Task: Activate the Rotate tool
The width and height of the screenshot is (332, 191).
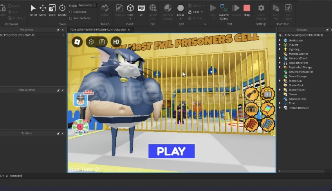Action: pyautogui.click(x=62, y=11)
